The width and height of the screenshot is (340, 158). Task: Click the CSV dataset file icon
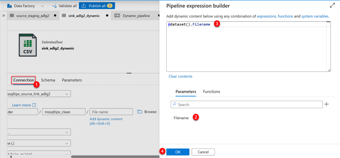[28, 45]
